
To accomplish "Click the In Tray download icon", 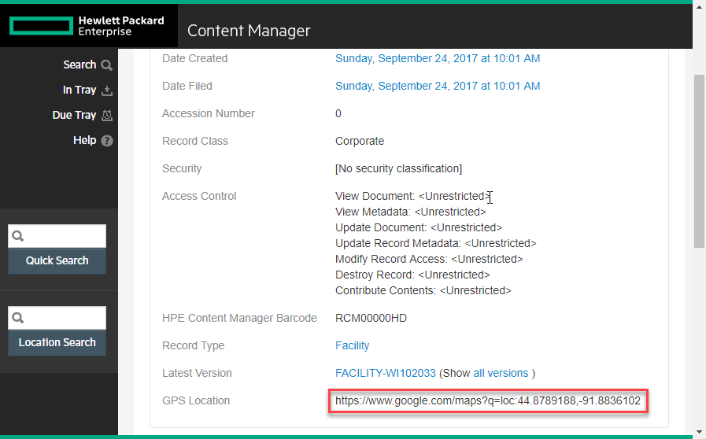I will click(x=107, y=90).
